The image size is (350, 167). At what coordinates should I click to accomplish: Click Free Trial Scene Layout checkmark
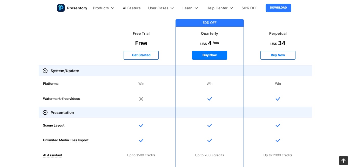click(141, 126)
